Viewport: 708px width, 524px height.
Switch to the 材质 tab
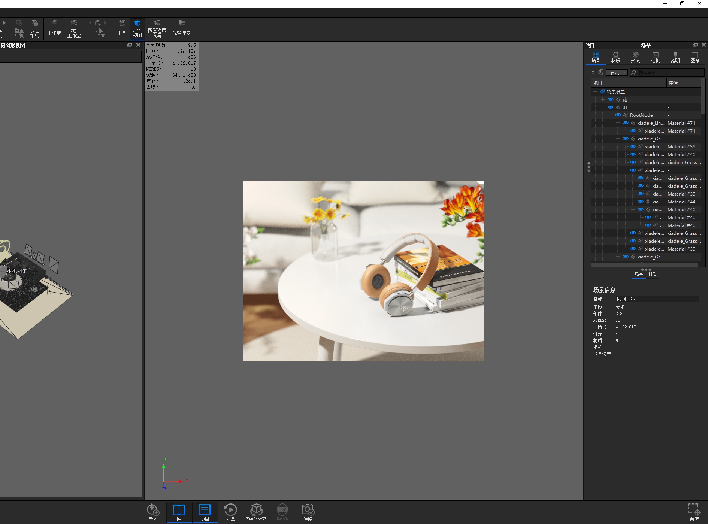click(615, 57)
